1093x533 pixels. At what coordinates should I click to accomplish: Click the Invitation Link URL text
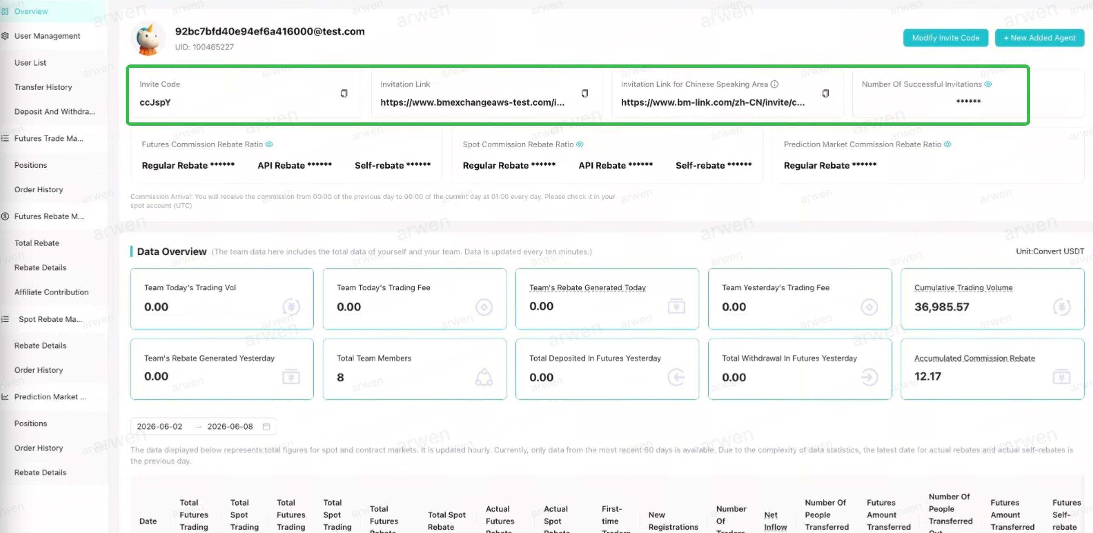pyautogui.click(x=472, y=103)
